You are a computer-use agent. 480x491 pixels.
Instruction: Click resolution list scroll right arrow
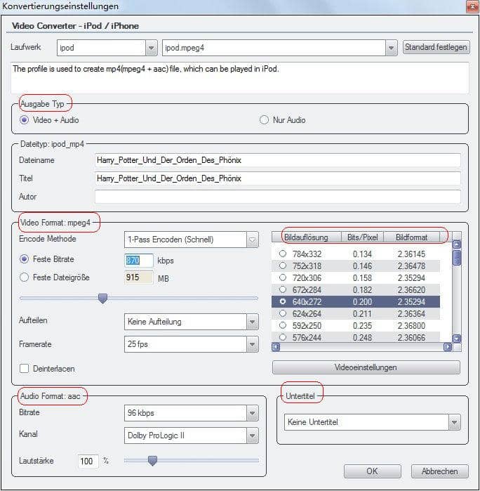click(448, 347)
